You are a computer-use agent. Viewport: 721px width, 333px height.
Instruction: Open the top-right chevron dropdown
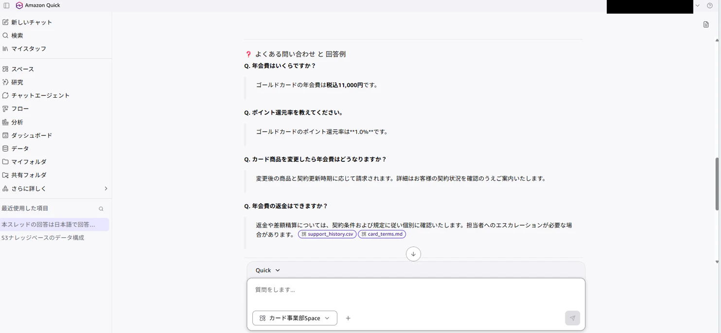(698, 6)
